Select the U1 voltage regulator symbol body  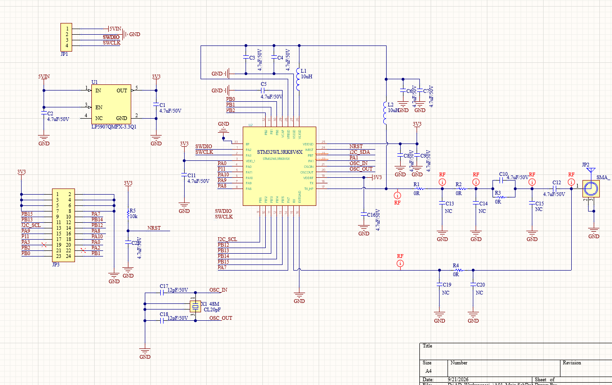pos(111,104)
